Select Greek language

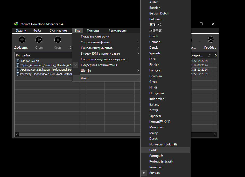tap(166, 82)
